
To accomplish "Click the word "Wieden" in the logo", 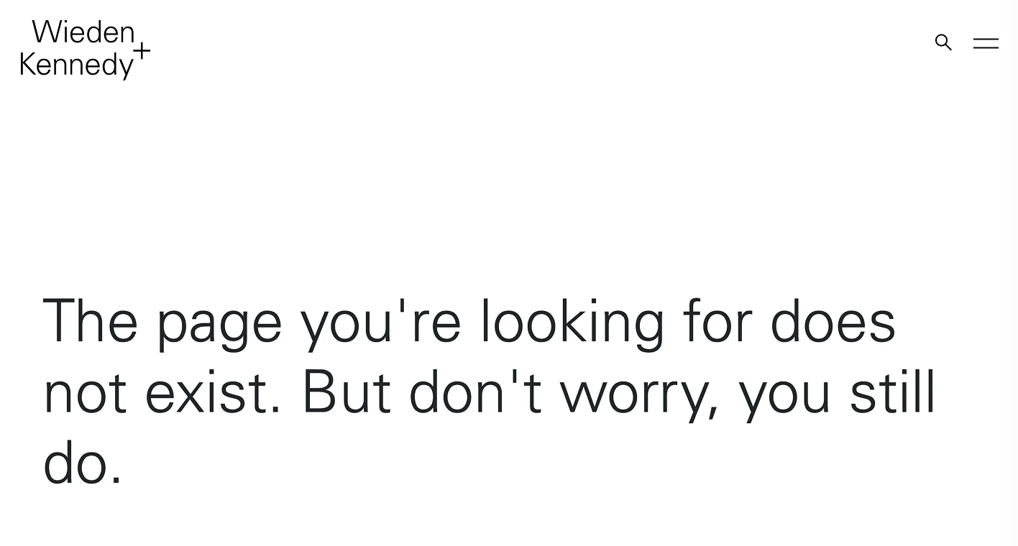I will pyautogui.click(x=83, y=32).
